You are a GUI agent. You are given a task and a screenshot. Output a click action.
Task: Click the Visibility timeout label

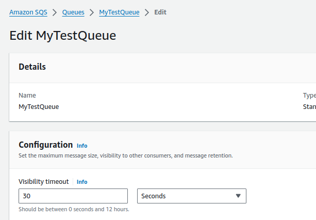tap(43, 182)
